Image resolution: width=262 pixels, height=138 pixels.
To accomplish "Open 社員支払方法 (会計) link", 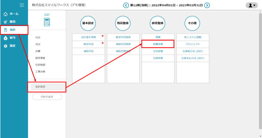I will [193, 58].
